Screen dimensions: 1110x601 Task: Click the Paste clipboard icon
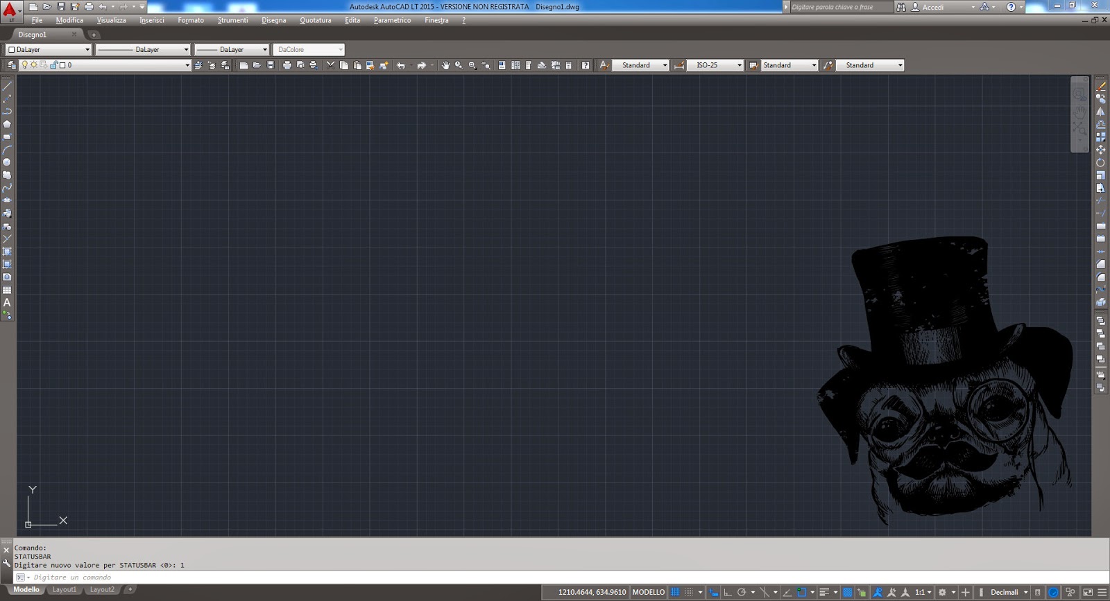pyautogui.click(x=357, y=65)
